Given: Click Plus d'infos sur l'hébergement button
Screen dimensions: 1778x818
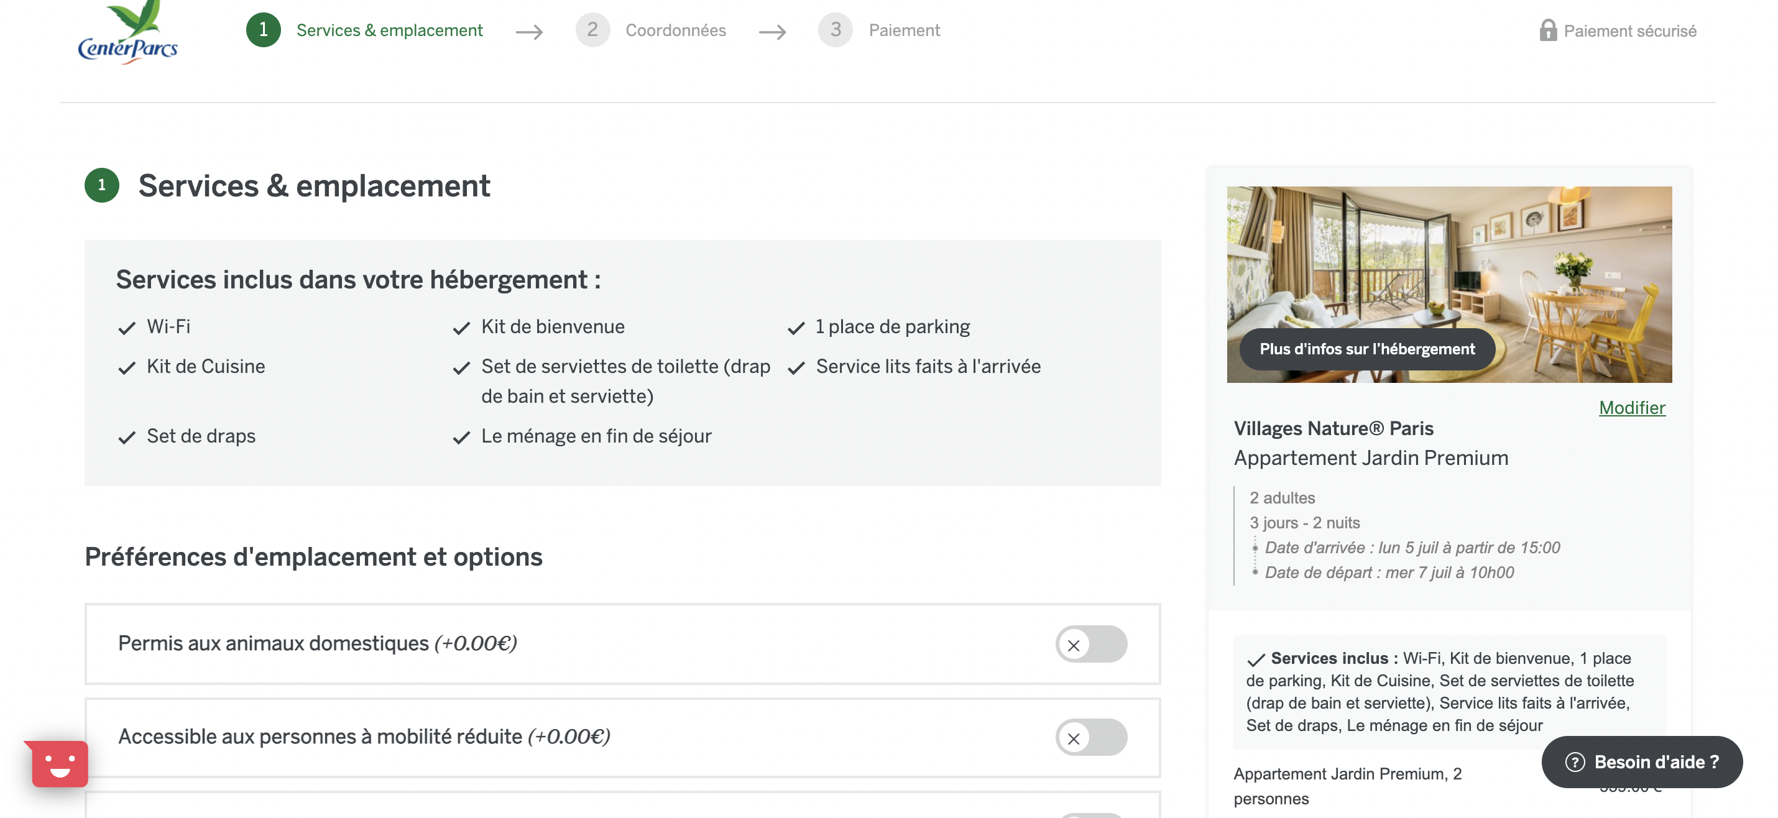Looking at the screenshot, I should pyautogui.click(x=1366, y=349).
